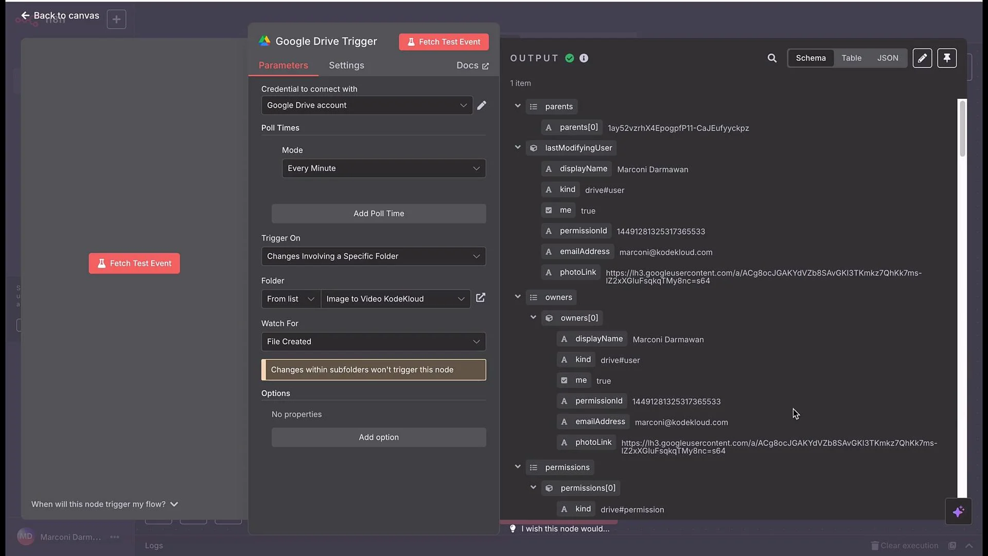
Task: Click the lastModifyingUser object type icon
Action: (534, 148)
